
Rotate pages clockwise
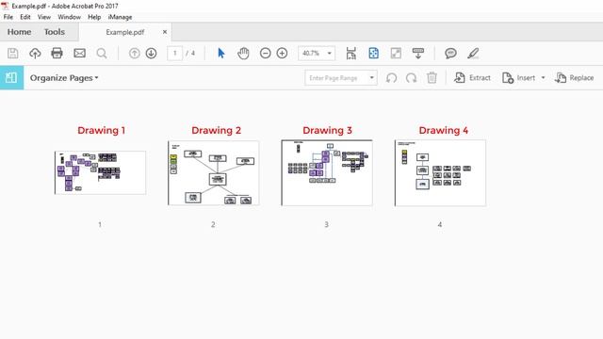pos(411,78)
